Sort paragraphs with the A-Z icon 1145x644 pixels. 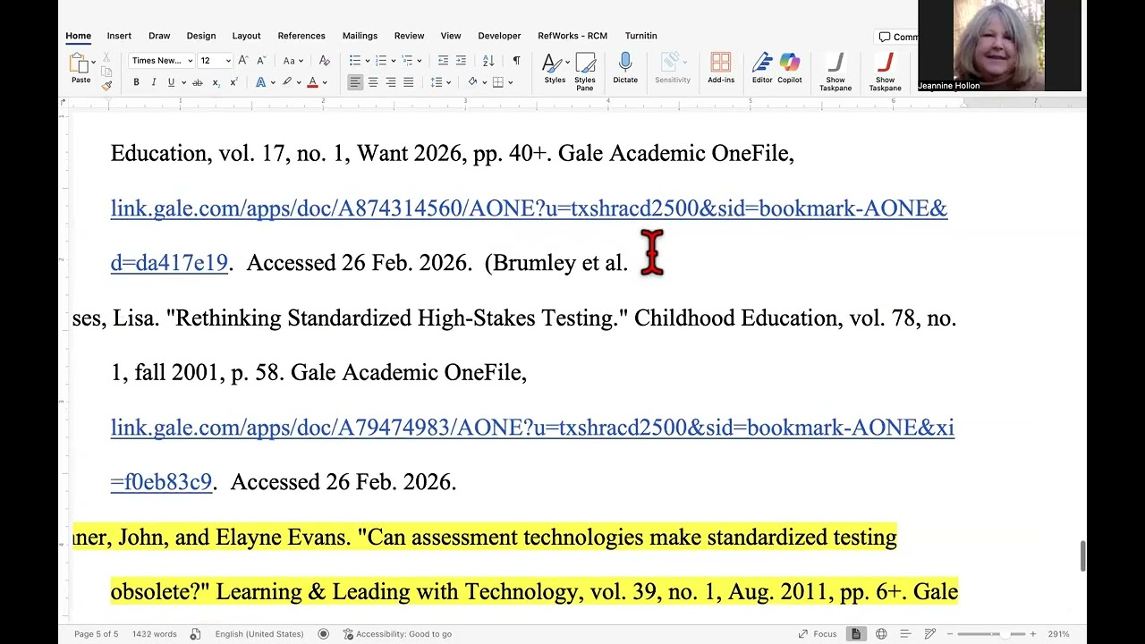(x=488, y=61)
